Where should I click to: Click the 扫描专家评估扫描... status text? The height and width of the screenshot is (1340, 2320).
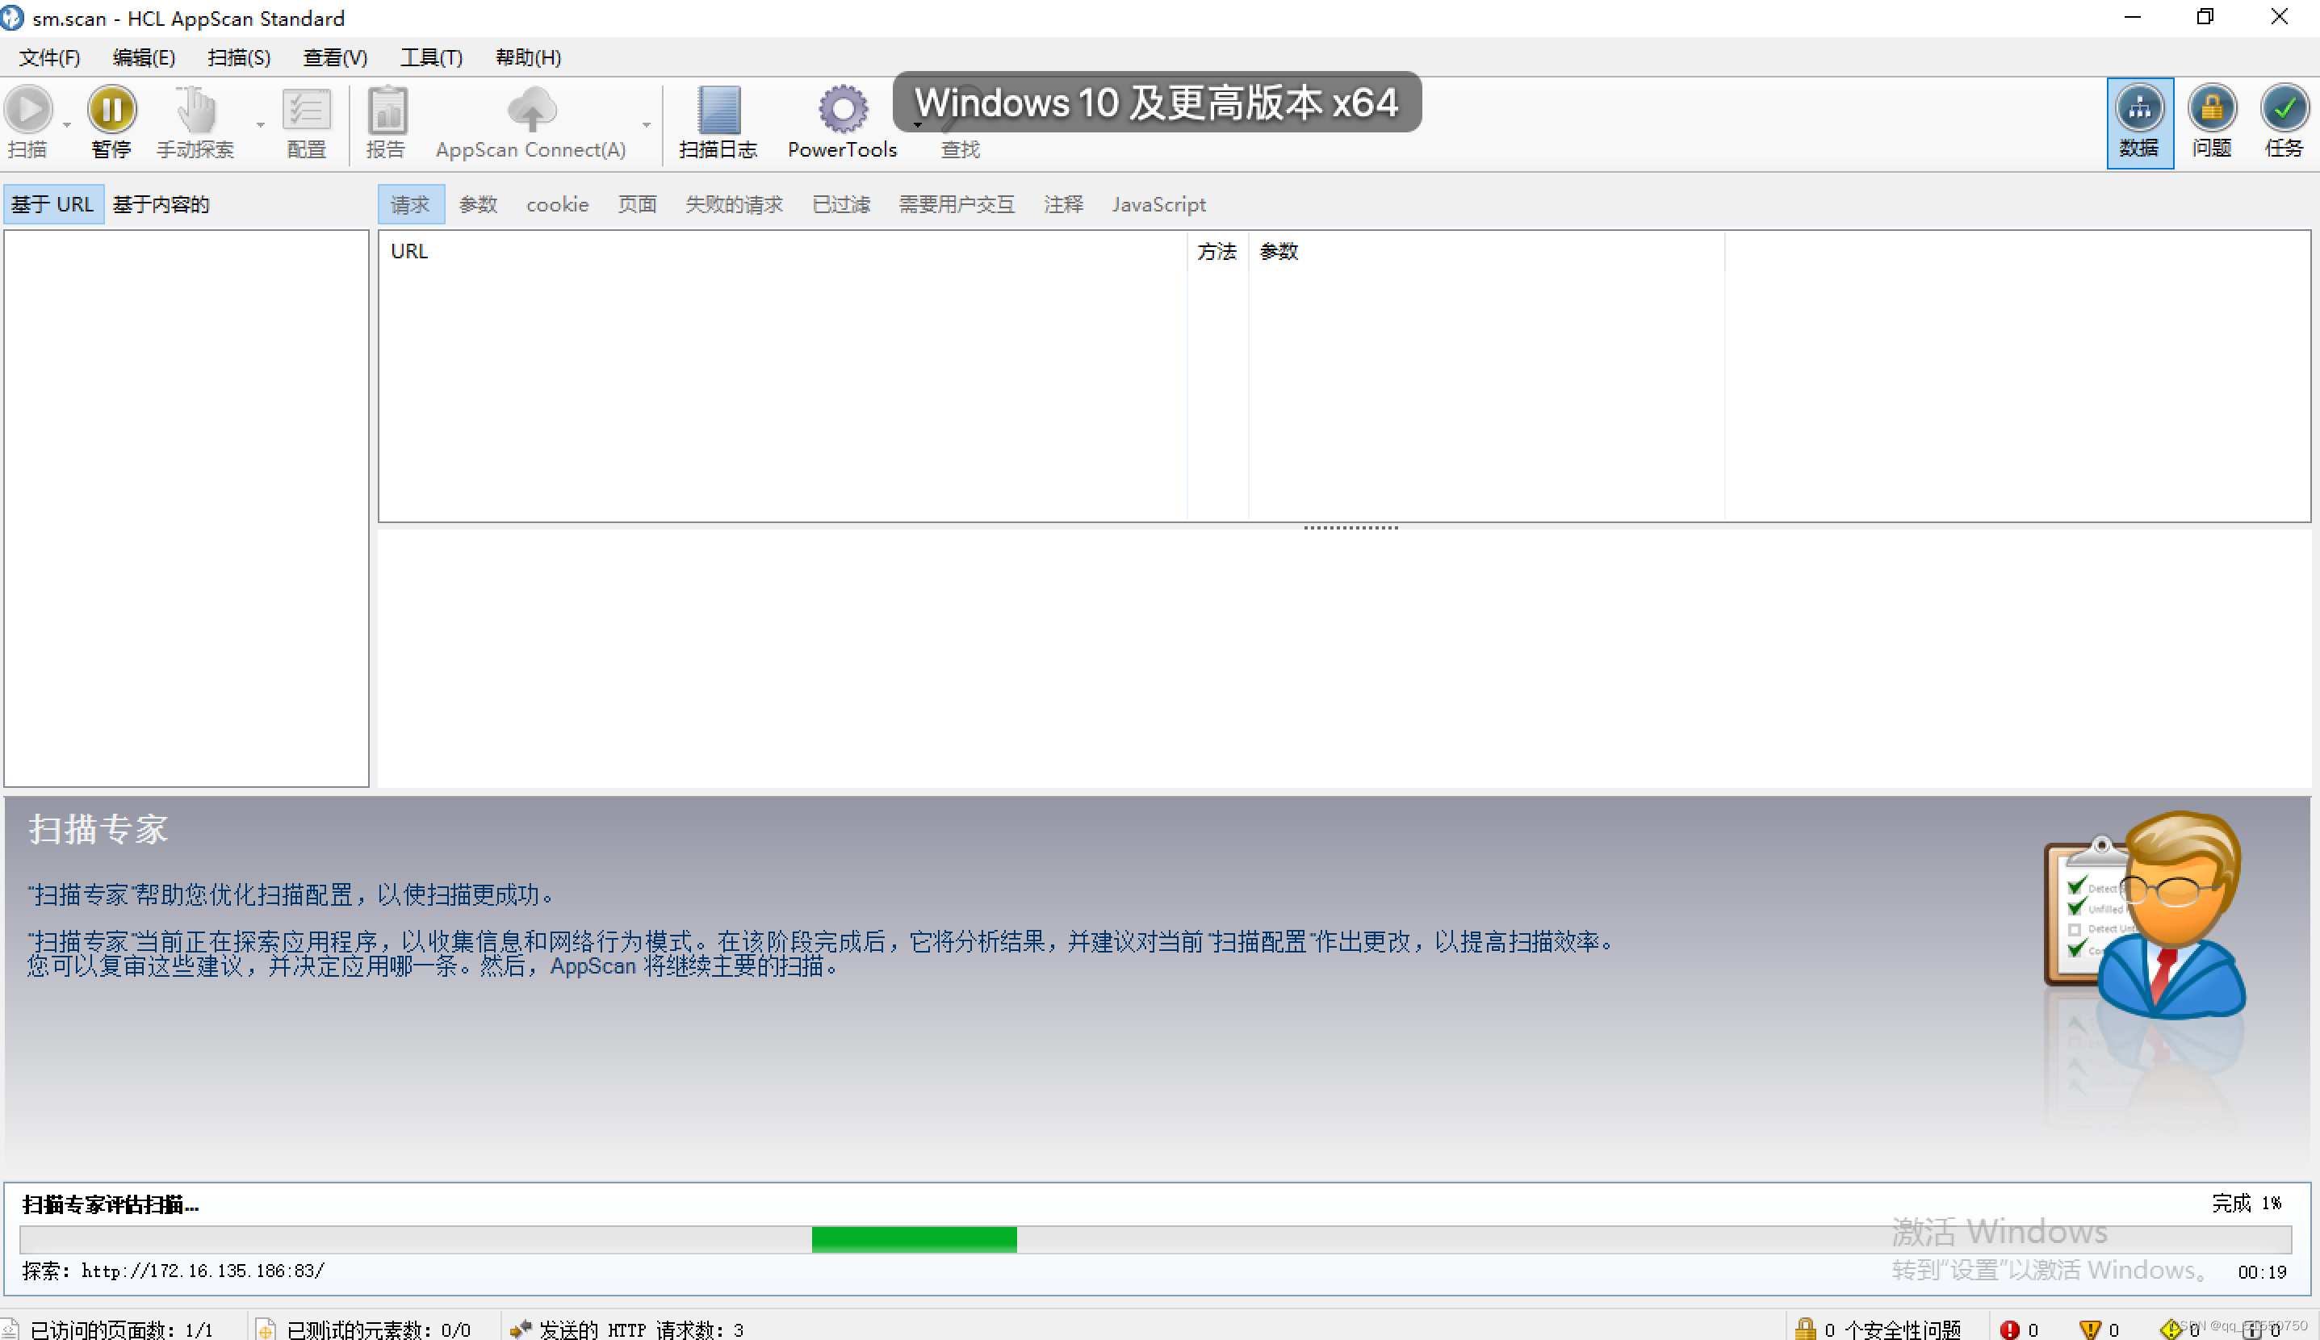click(111, 1204)
